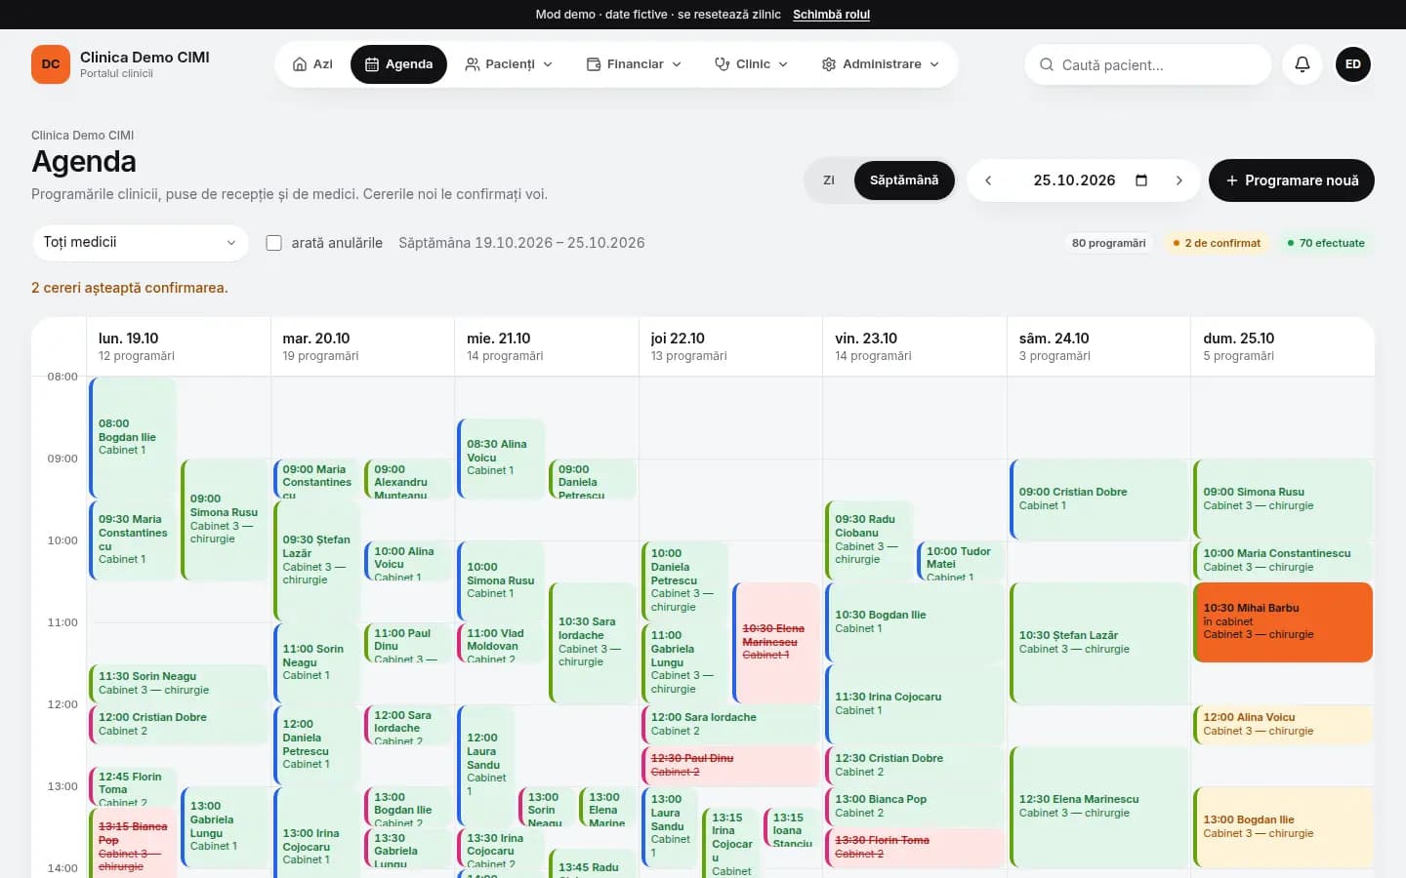
Task: Open the Pacienți nav menu
Action: tap(509, 64)
